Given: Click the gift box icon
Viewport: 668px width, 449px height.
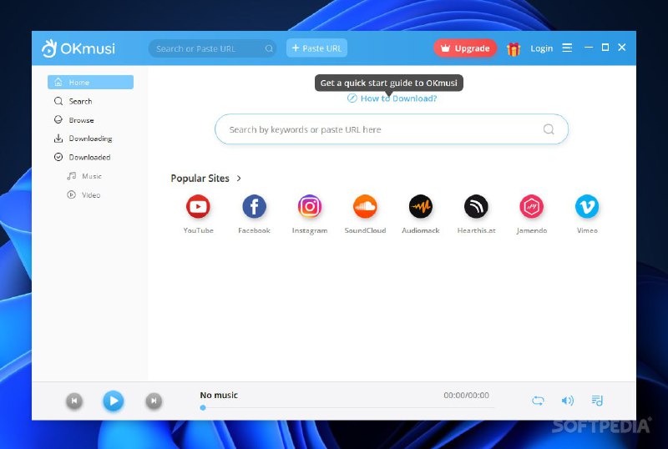Looking at the screenshot, I should click(x=514, y=49).
